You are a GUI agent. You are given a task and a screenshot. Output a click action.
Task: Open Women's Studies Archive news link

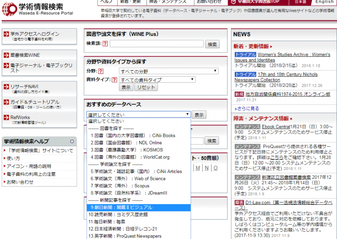(x=282, y=57)
